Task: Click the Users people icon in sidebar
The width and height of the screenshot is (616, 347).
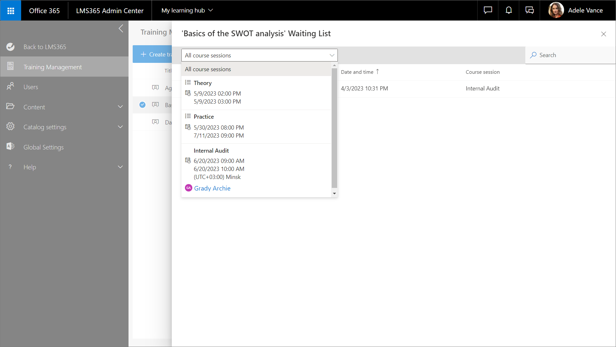Action: pyautogui.click(x=10, y=87)
